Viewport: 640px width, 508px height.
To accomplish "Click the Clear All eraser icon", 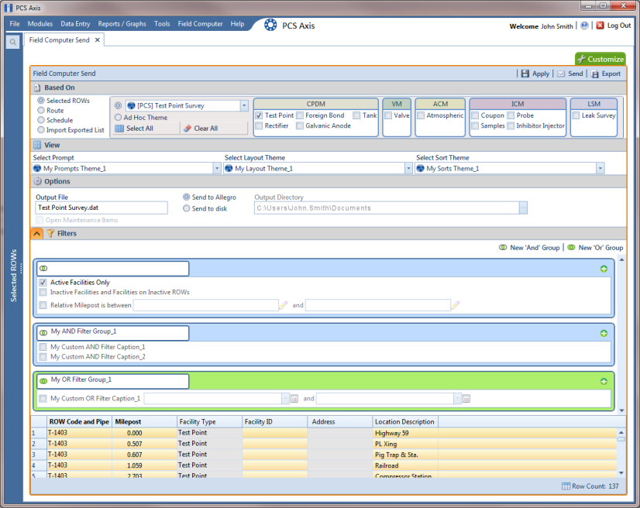I will 188,128.
